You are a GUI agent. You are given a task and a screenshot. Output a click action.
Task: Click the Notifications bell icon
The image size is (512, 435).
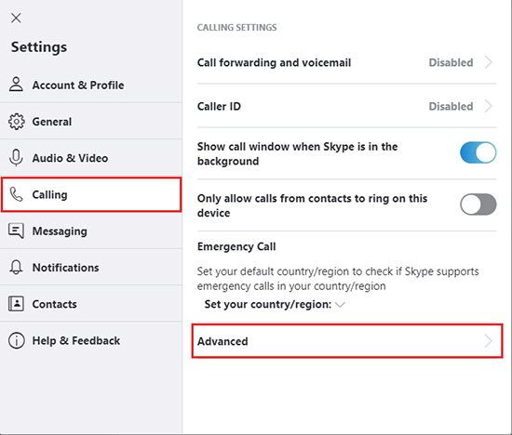point(16,268)
